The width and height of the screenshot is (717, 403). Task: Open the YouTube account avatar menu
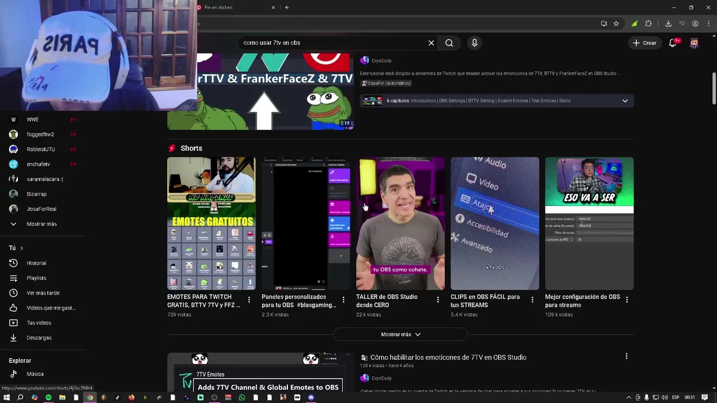click(695, 43)
